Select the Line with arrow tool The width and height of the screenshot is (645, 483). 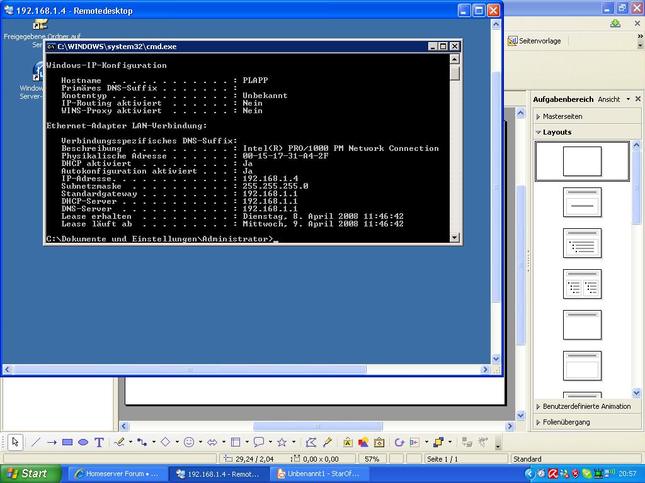(x=52, y=442)
